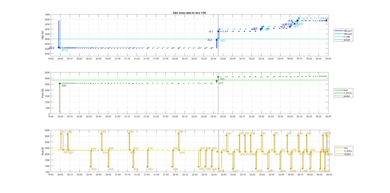Click the '305' annotation in the Pitch plot
The height and width of the screenshot is (193, 390).
coord(64,86)
